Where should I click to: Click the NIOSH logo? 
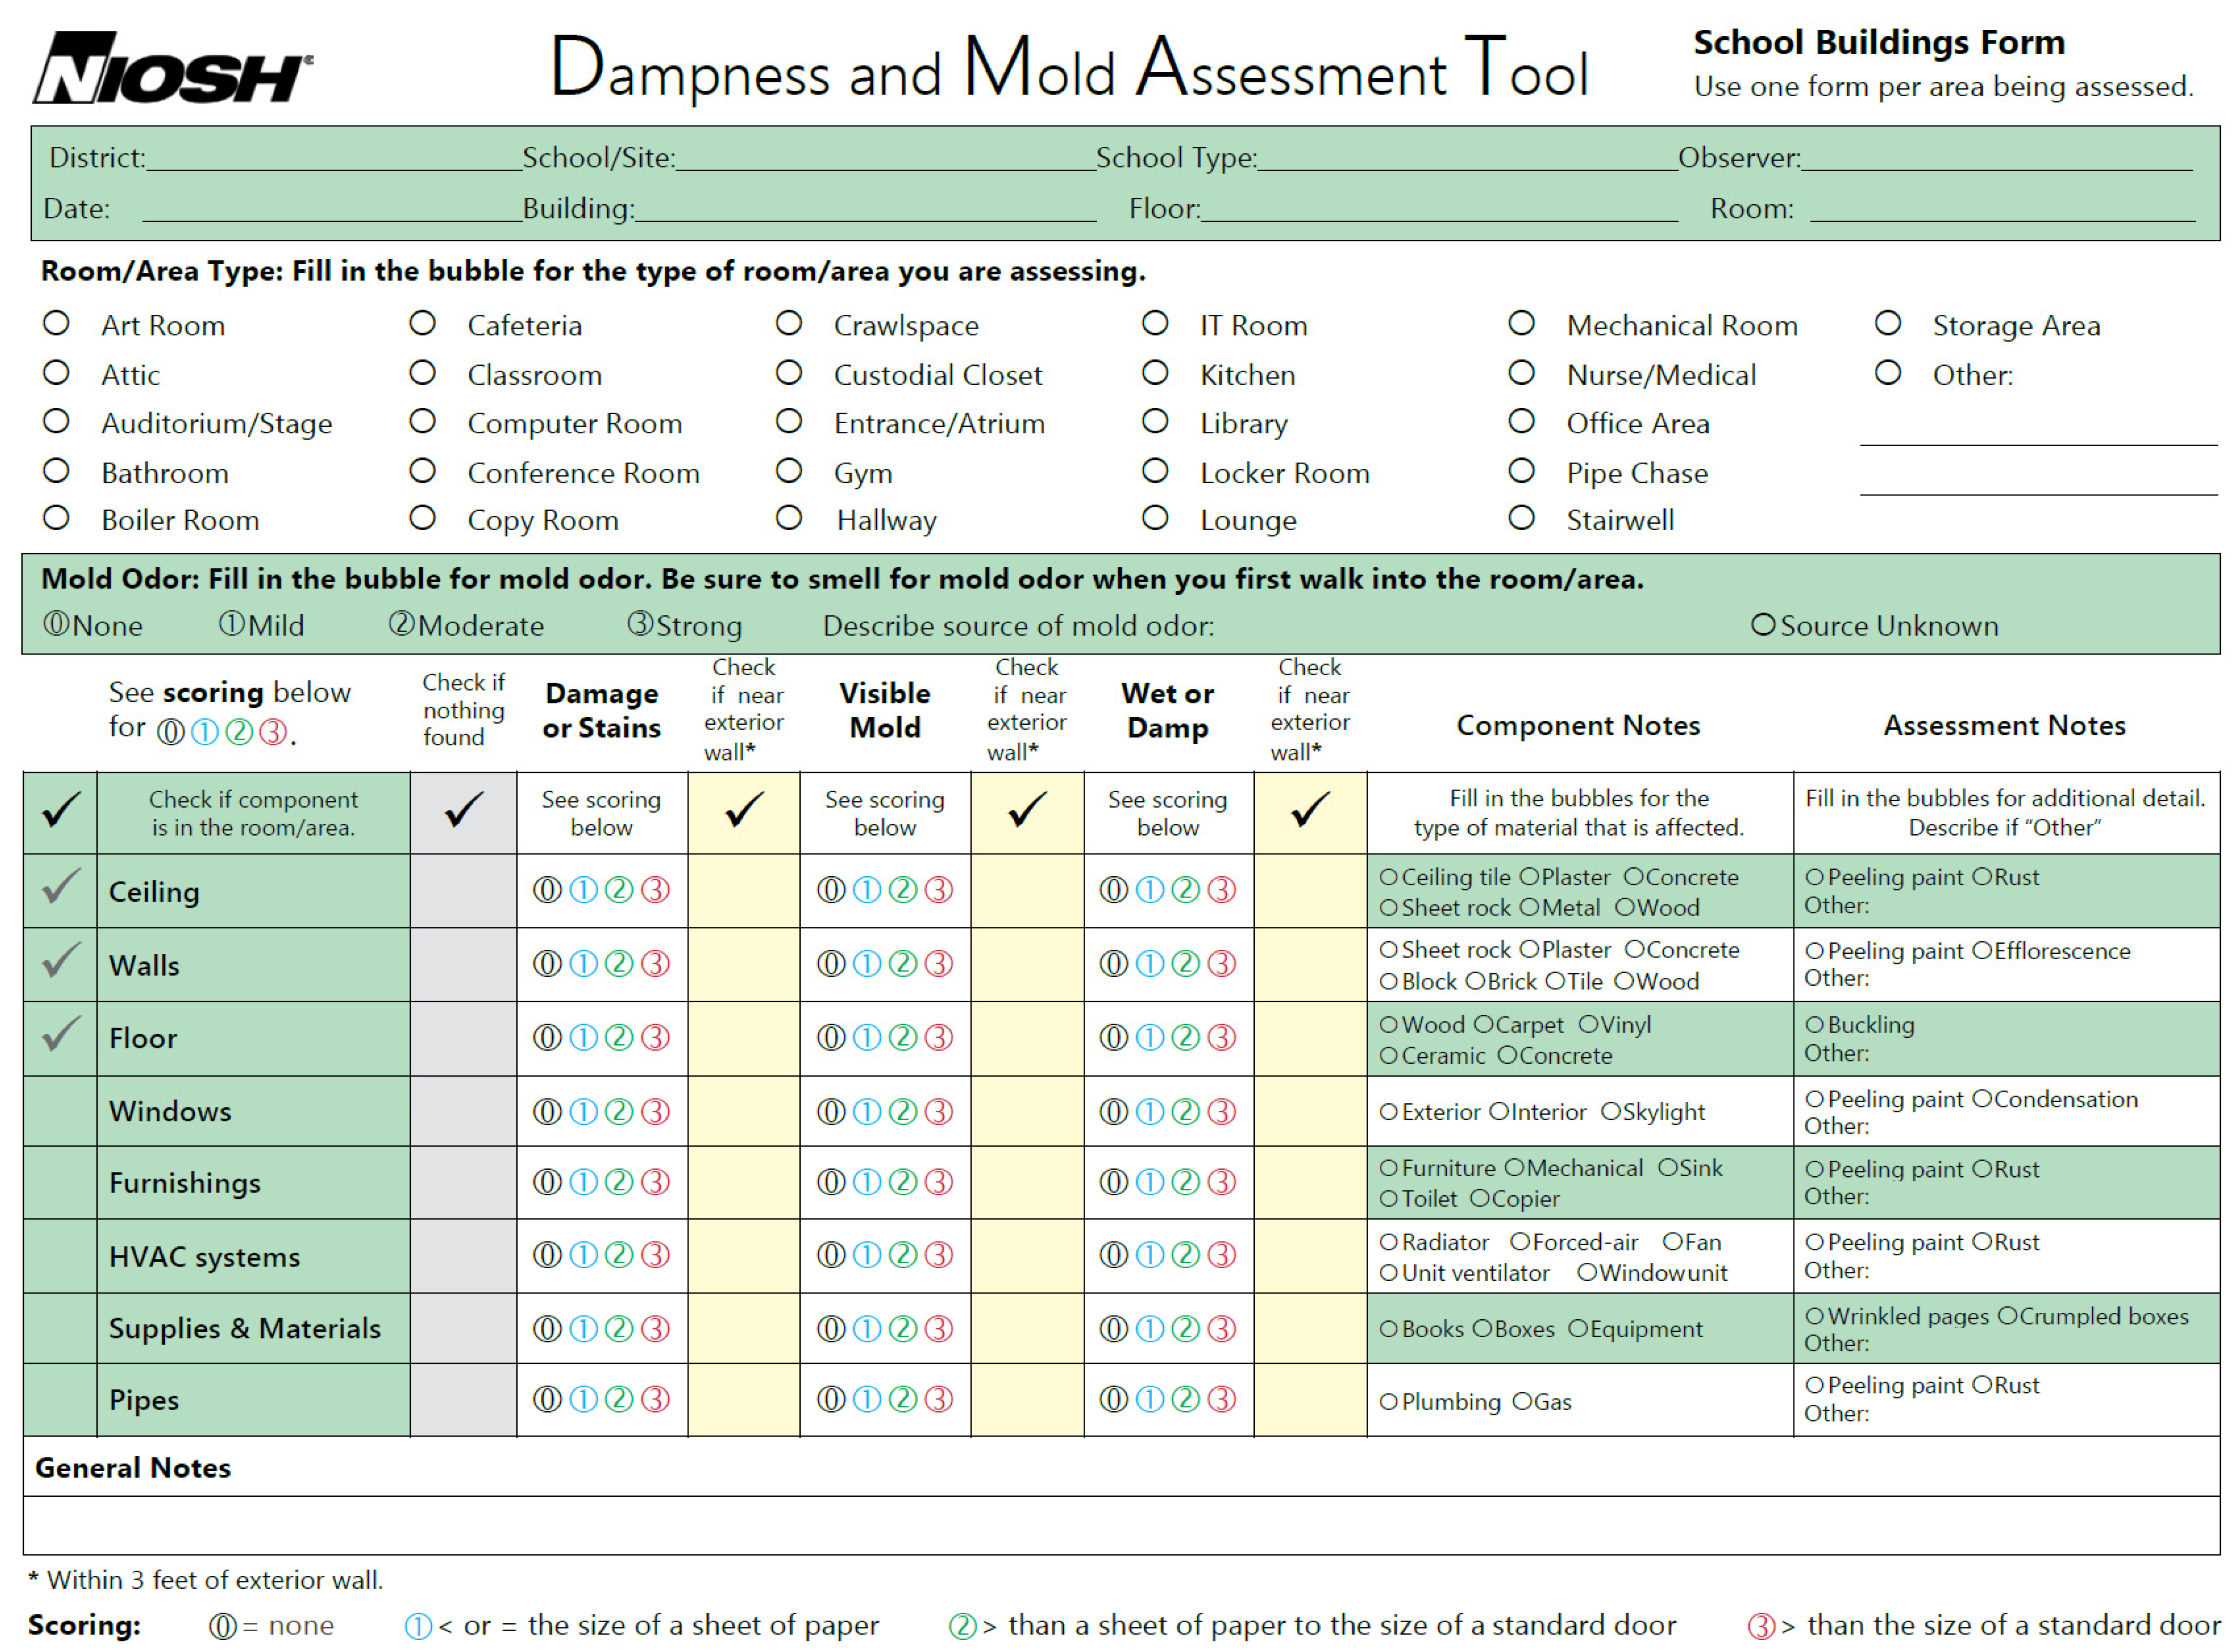point(172,68)
